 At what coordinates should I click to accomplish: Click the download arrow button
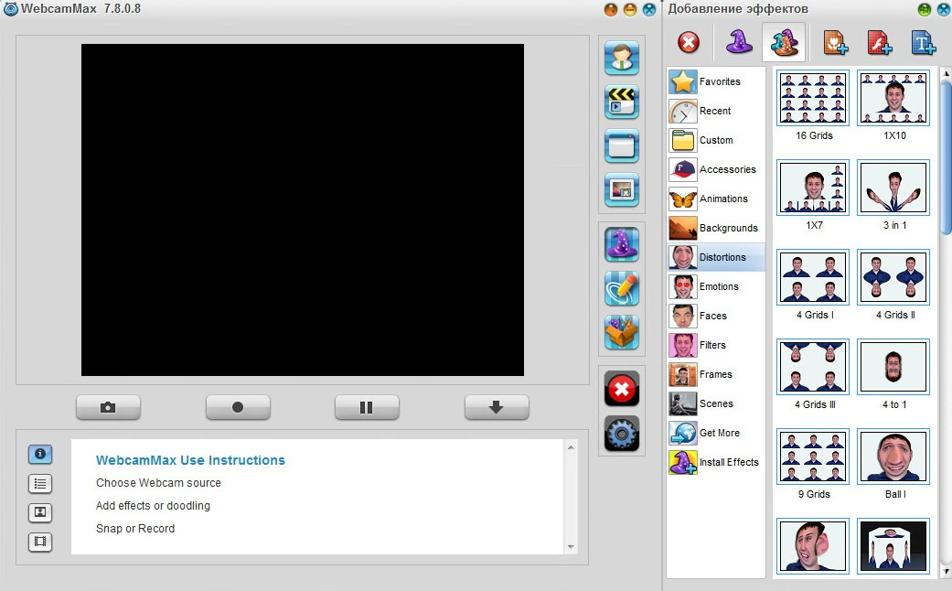pos(496,407)
